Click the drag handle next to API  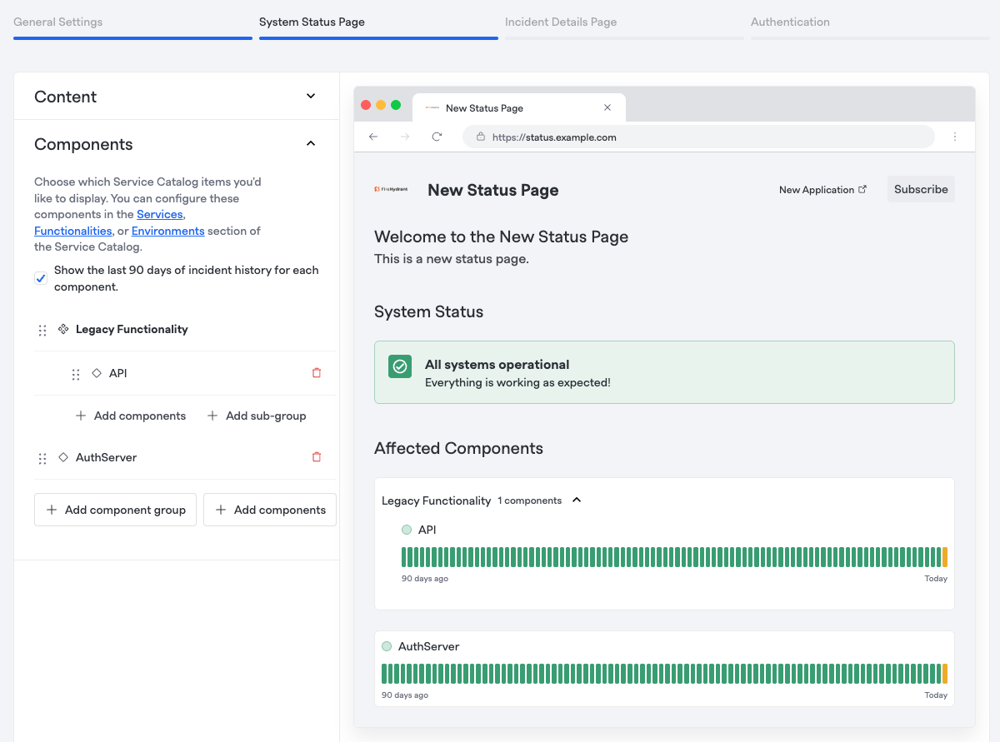[76, 375]
